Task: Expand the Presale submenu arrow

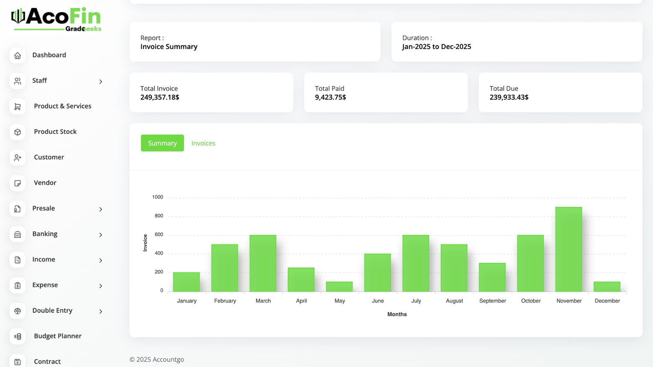Action: click(100, 209)
